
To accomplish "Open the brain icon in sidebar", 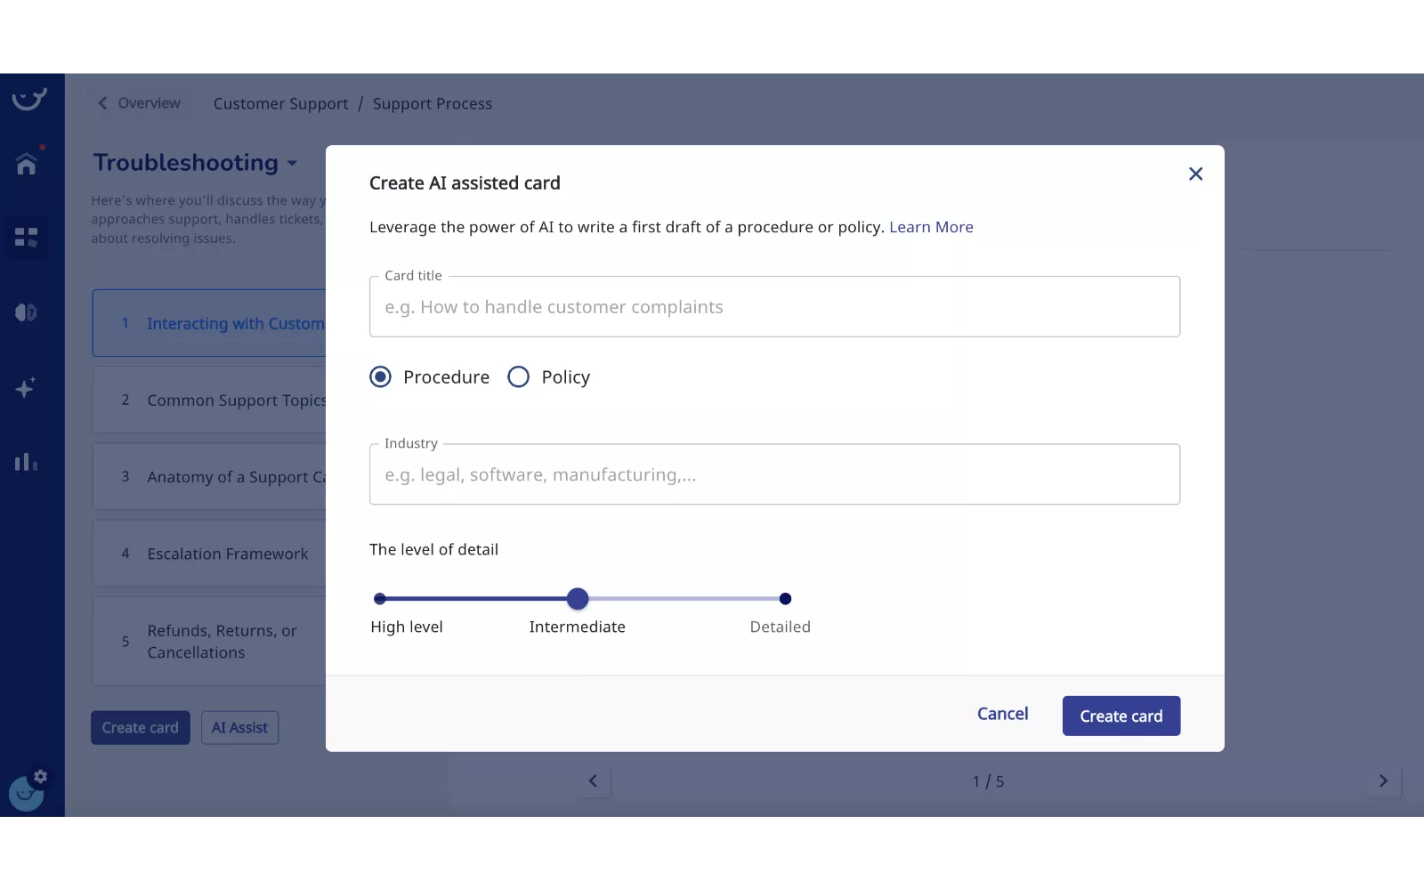I will 26,312.
